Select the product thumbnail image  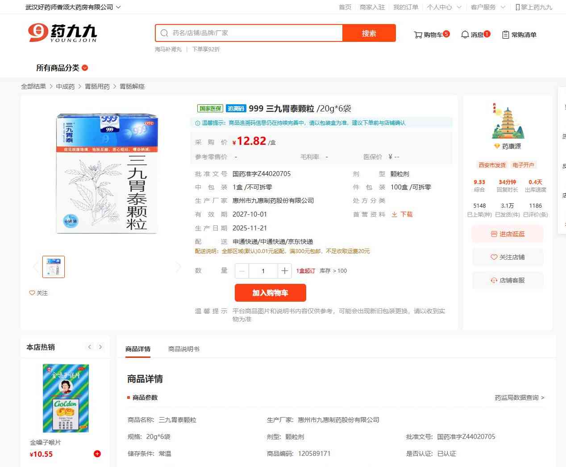(54, 267)
